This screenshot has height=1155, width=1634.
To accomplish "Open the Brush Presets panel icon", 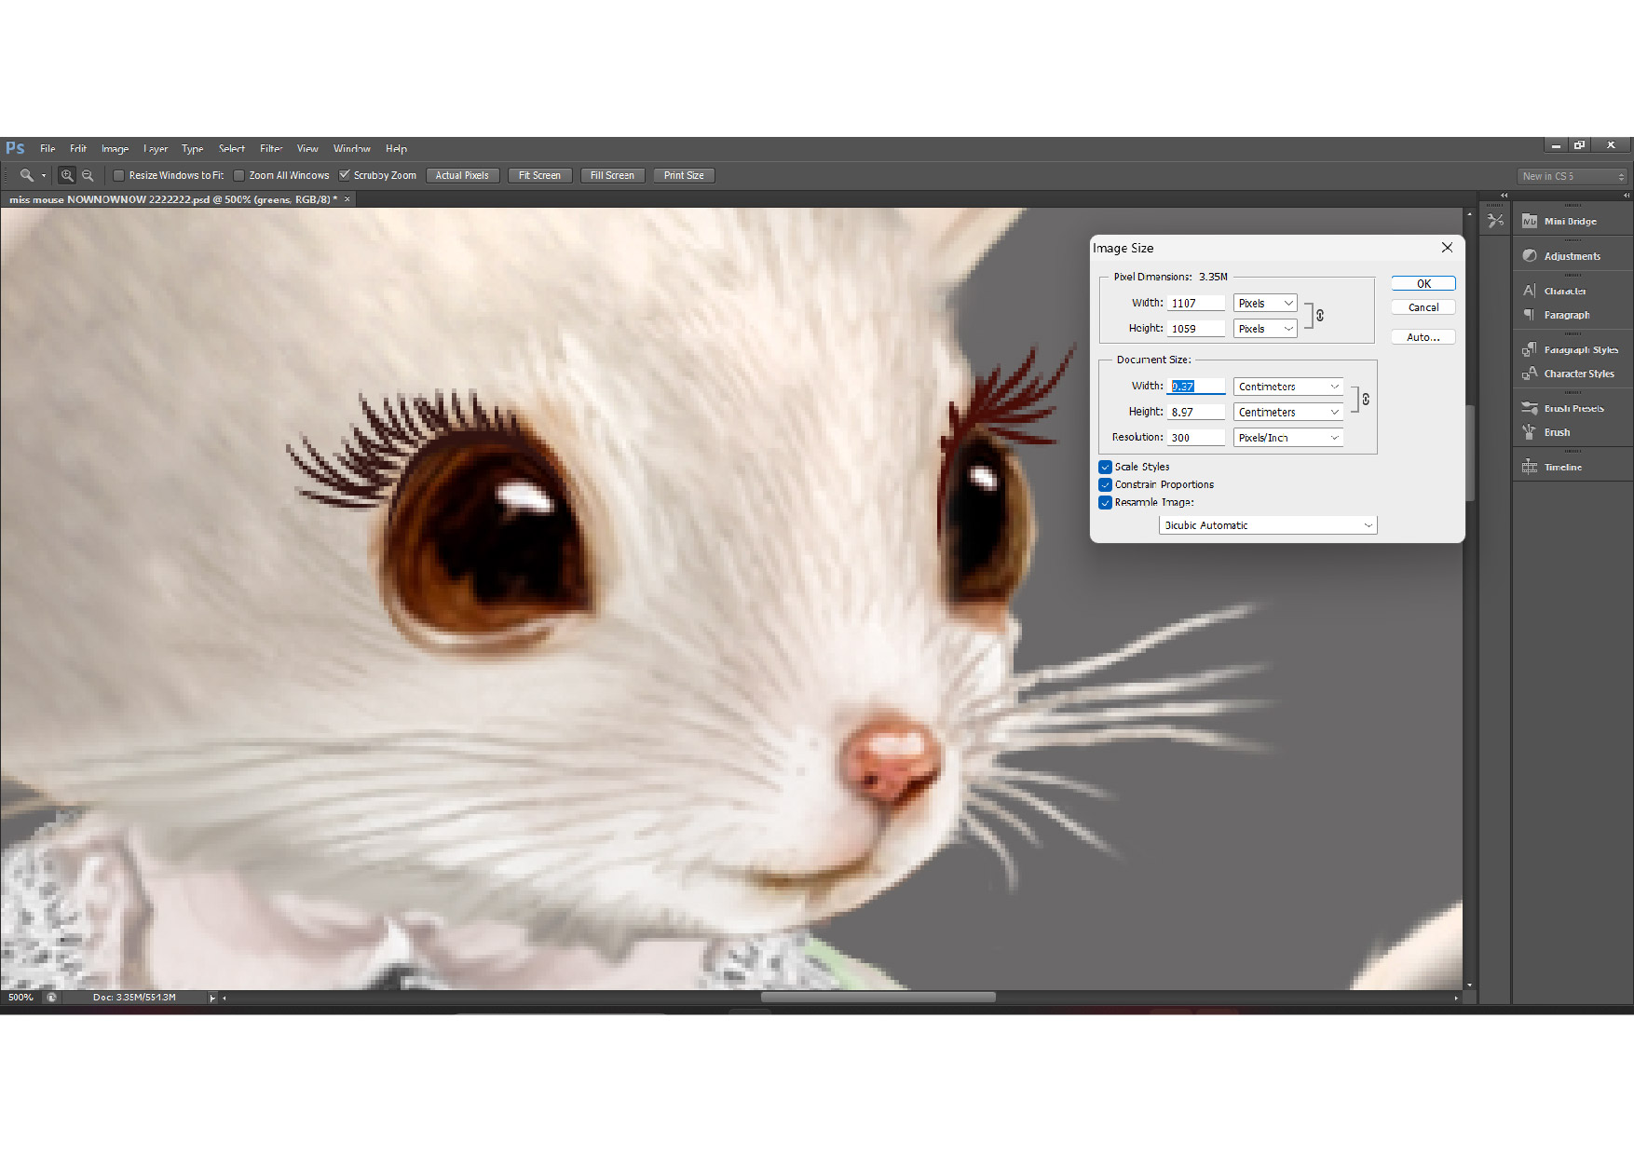I will pyautogui.click(x=1530, y=408).
